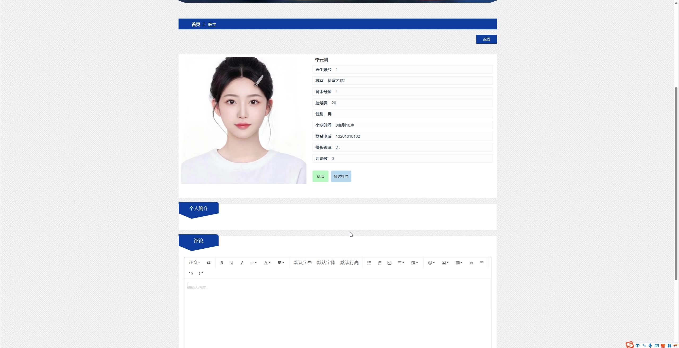Expand the emoji picker dropdown

(x=431, y=263)
